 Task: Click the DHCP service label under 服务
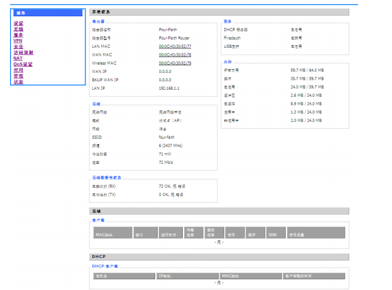[x=236, y=30]
